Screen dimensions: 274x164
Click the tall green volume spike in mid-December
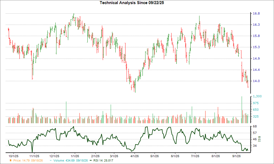(66, 112)
